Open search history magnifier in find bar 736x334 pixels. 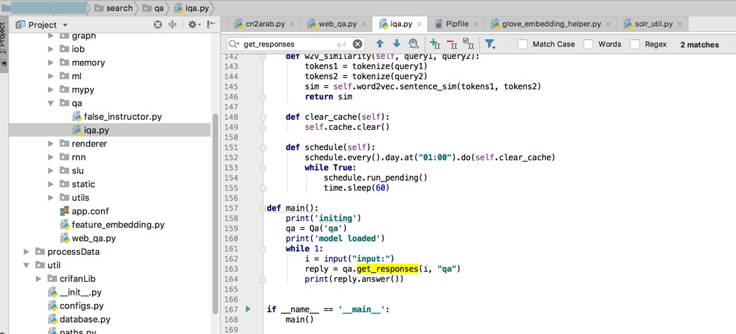(x=234, y=44)
